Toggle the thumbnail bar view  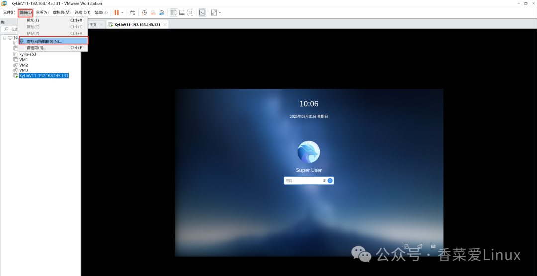(x=182, y=12)
